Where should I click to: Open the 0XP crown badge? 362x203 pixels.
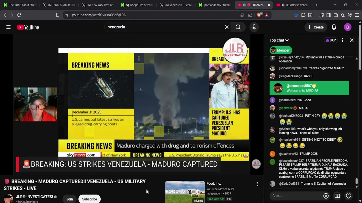331,40
